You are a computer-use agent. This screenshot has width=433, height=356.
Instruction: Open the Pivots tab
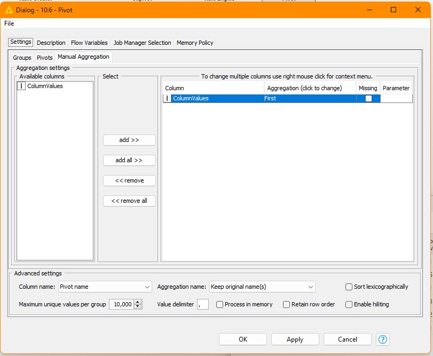point(45,58)
